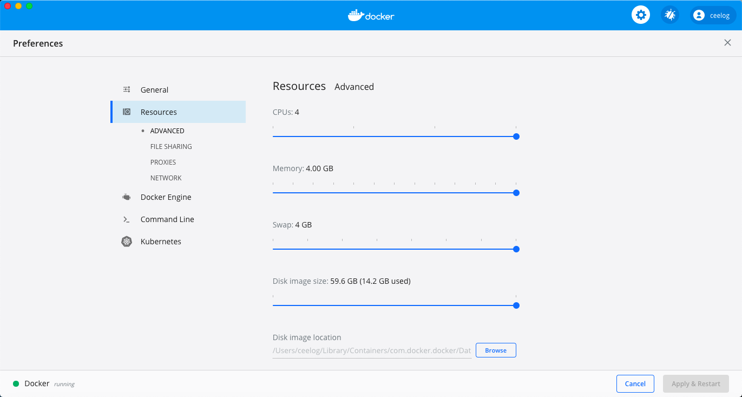The width and height of the screenshot is (742, 397).
Task: Click the General sliders icon
Action: (127, 90)
